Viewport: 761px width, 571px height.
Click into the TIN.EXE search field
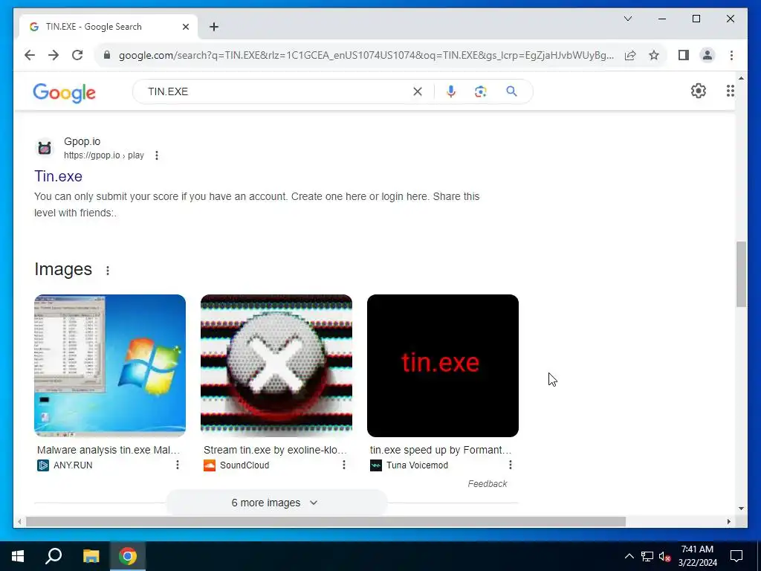click(276, 91)
